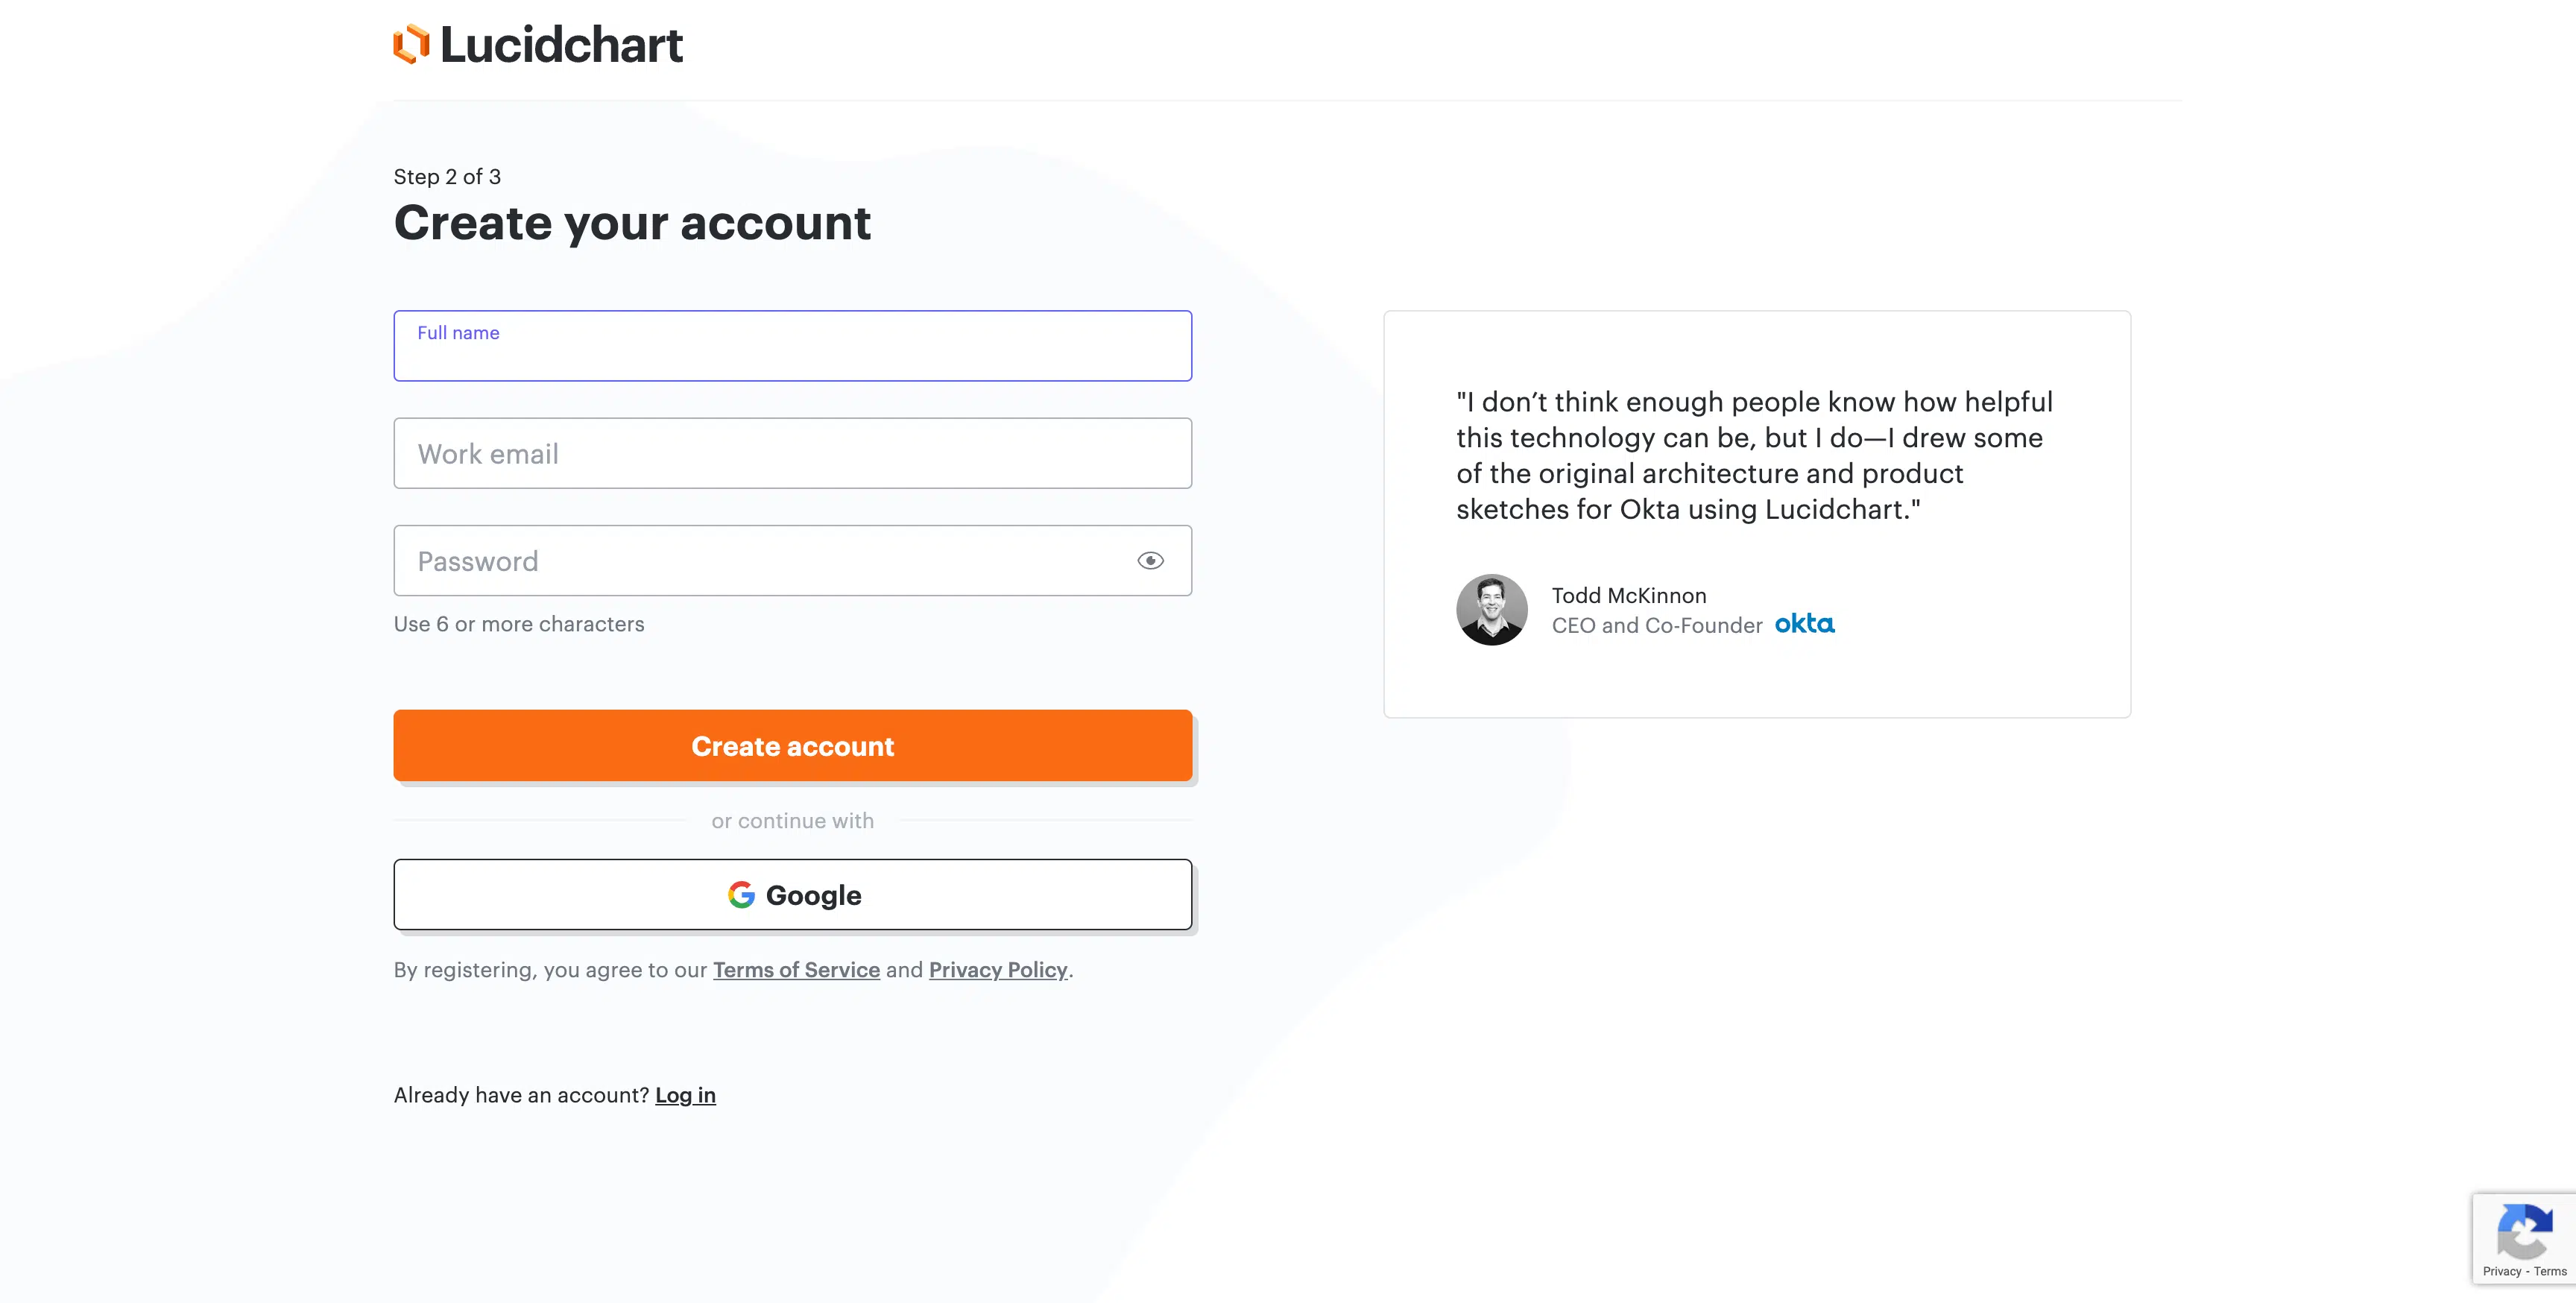Click the Okta testimonial quote text
Screen dimensions: 2576x1303
[1754, 456]
